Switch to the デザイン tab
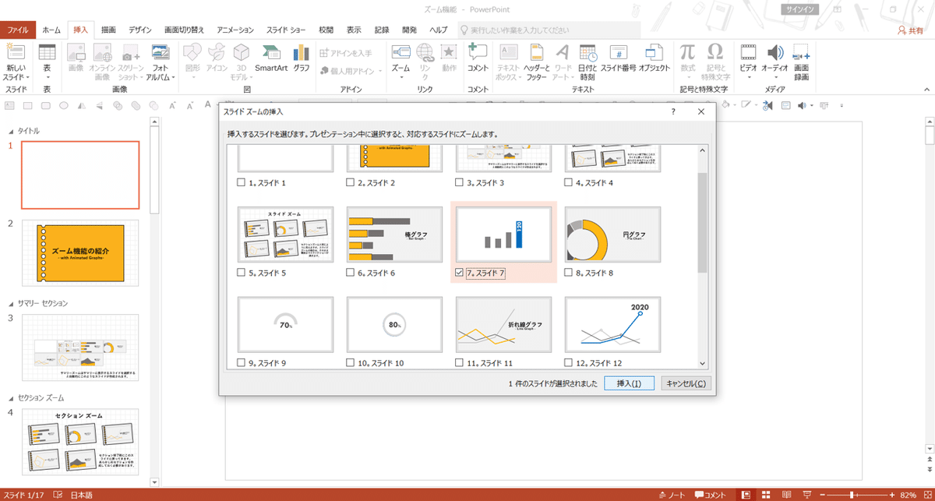This screenshot has width=935, height=501. coord(140,30)
